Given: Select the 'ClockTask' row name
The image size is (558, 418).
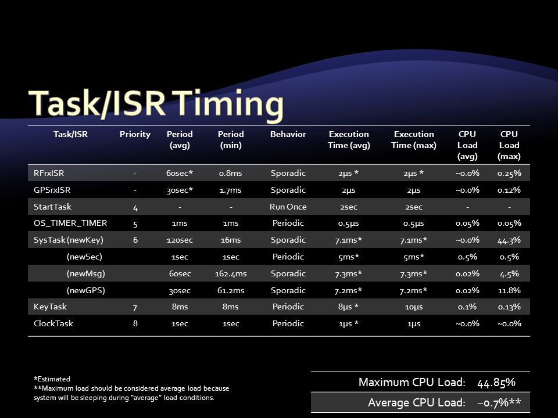Looking at the screenshot, I should coord(53,323).
